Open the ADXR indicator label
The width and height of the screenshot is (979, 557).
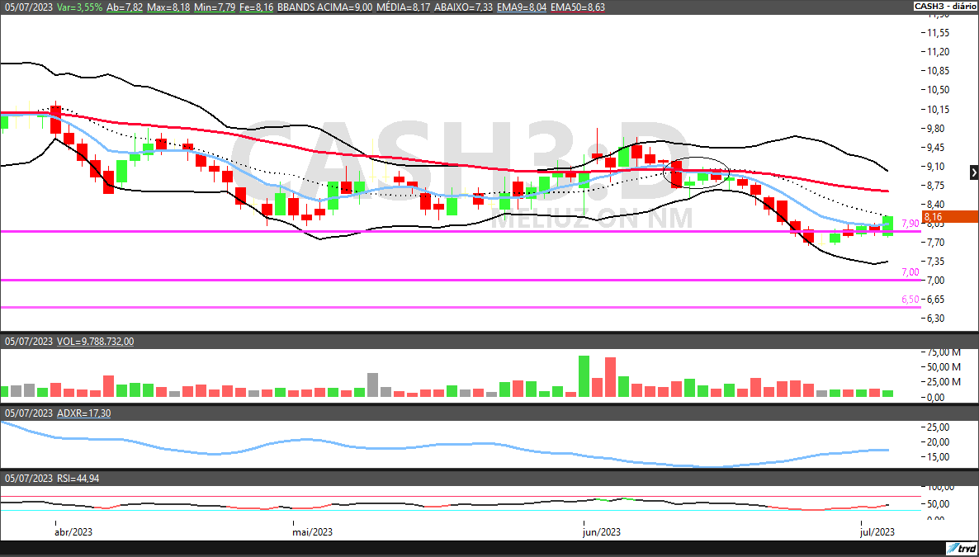(x=83, y=413)
